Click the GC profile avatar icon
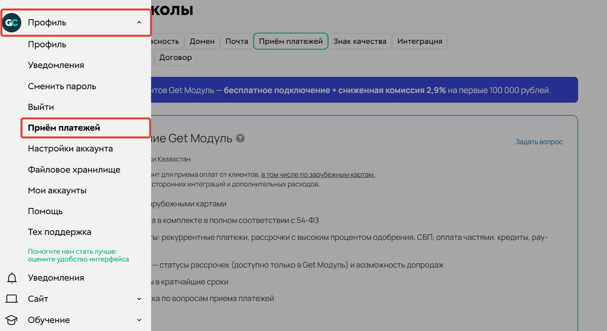Screen dimensions: 607x331 point(12,23)
